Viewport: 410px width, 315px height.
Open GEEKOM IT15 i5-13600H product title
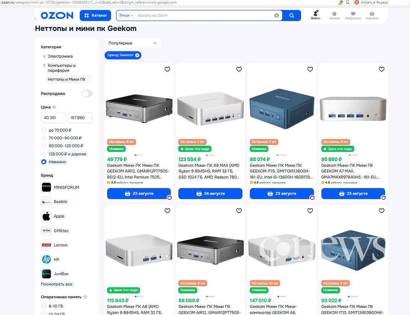coord(282,171)
